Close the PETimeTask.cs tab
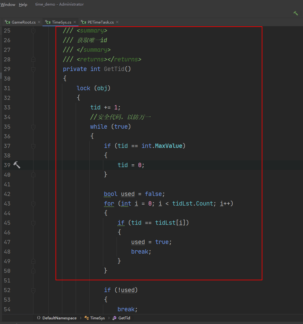This screenshot has width=303, height=324. [117, 22]
